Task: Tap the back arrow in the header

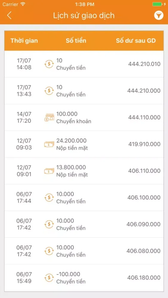Action: [x=9, y=15]
